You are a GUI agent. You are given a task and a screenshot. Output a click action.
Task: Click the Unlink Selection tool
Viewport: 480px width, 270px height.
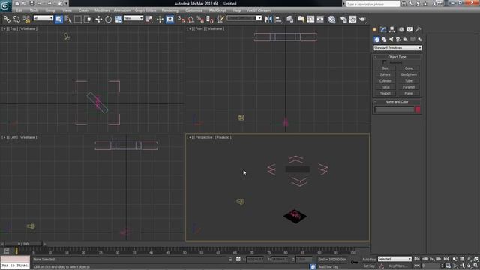pyautogui.click(x=16, y=19)
